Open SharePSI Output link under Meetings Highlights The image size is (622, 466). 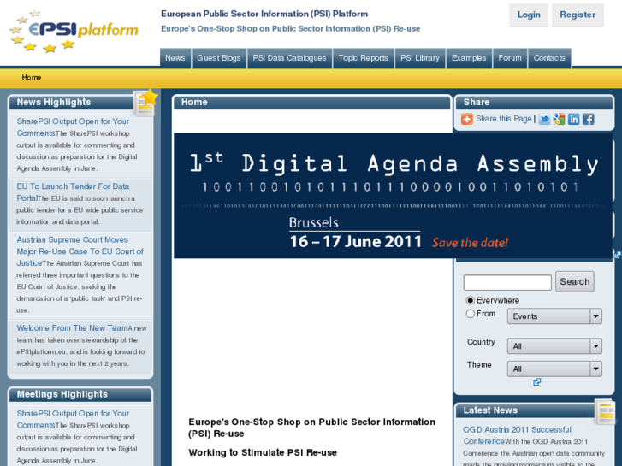[x=73, y=419]
